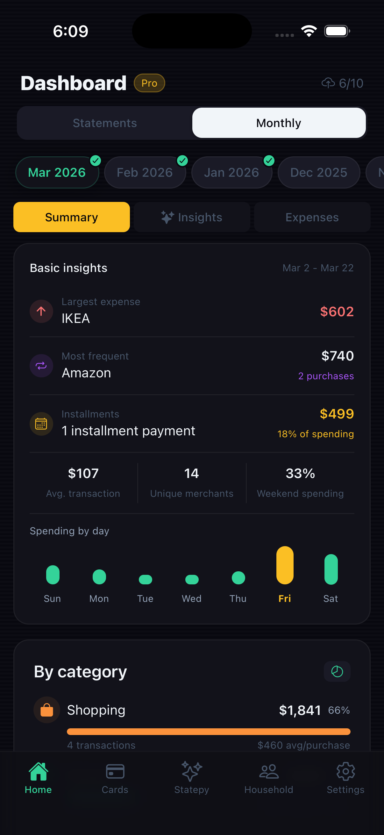This screenshot has width=384, height=835.
Task: Switch to Statements view
Action: (x=105, y=123)
